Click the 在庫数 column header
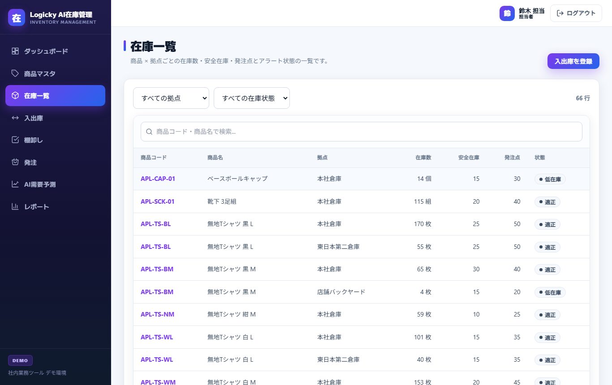 tap(423, 158)
